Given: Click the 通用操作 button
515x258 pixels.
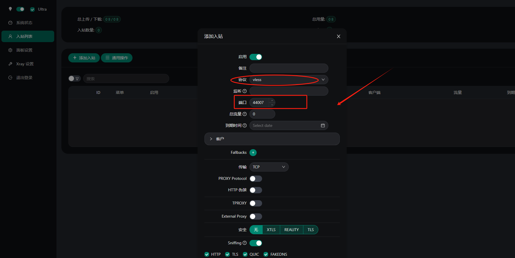Looking at the screenshot, I should [117, 58].
